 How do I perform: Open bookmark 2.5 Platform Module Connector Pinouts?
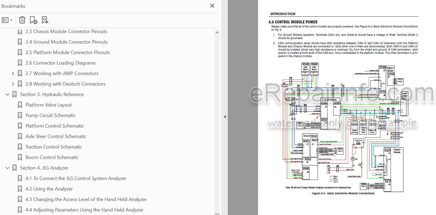tap(67, 52)
